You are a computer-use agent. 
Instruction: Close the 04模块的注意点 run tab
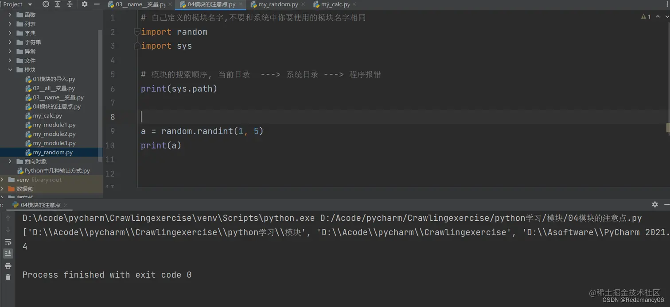[x=66, y=205]
